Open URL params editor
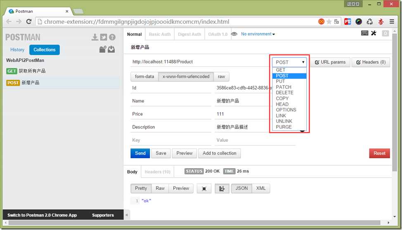 (x=330, y=62)
